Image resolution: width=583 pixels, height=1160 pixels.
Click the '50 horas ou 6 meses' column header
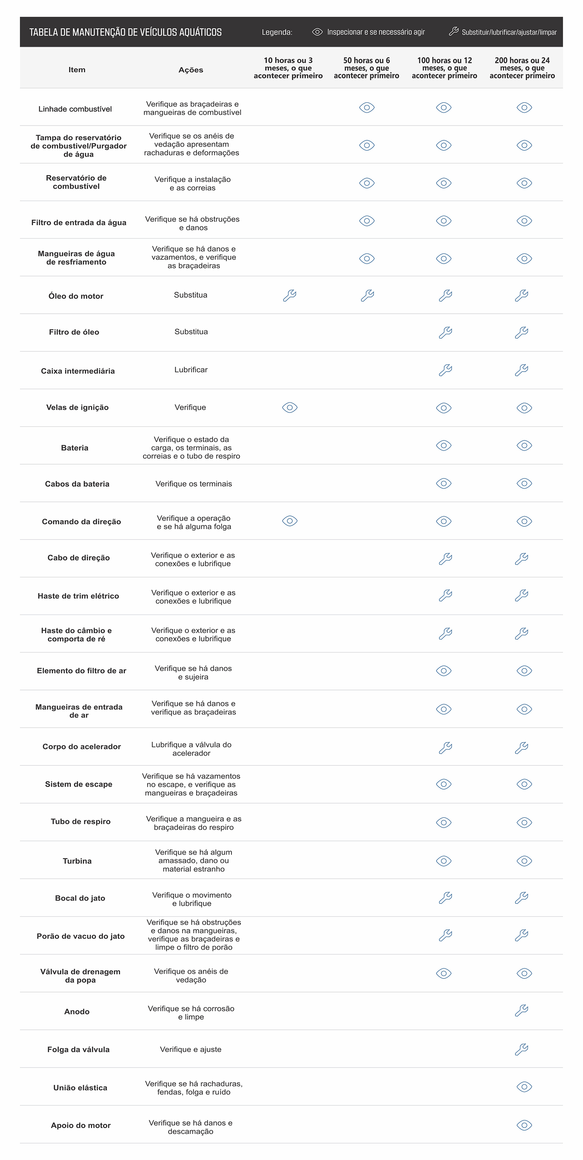pos(367,68)
